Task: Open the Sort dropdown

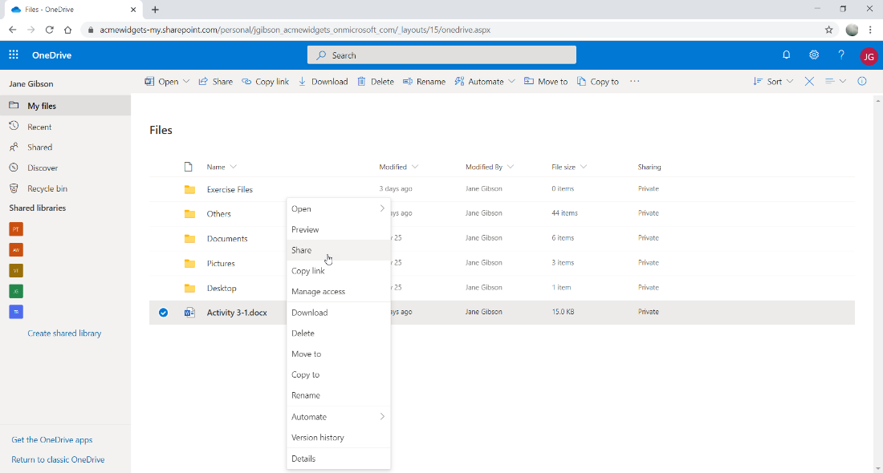Action: (772, 81)
